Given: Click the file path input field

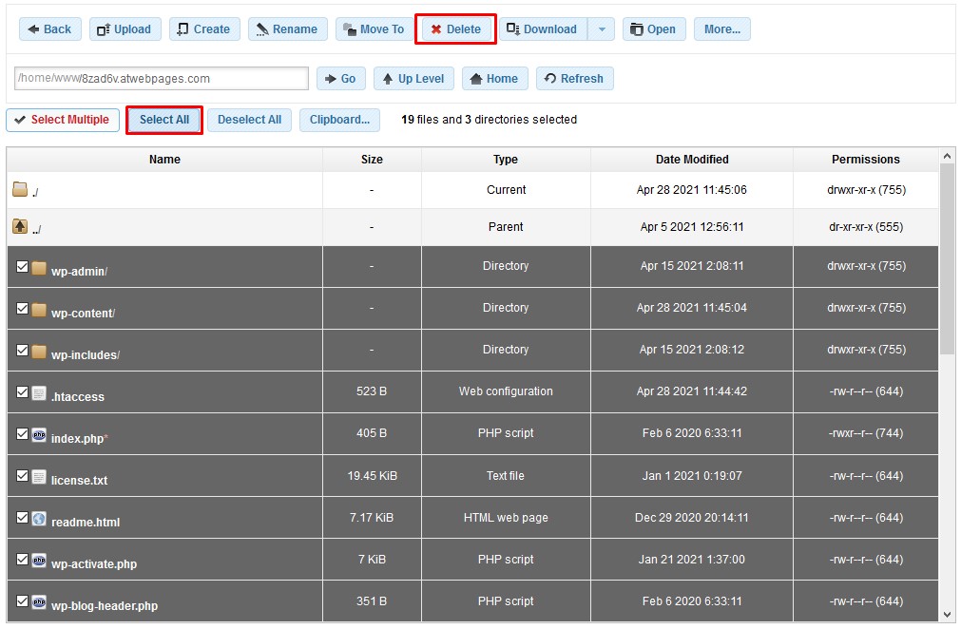Looking at the screenshot, I should 162,78.
